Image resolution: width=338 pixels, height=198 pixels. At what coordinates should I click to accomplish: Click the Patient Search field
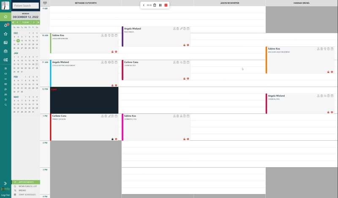point(25,6)
